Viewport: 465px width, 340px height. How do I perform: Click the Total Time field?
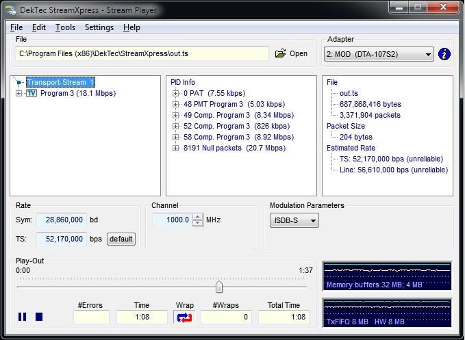pos(284,317)
